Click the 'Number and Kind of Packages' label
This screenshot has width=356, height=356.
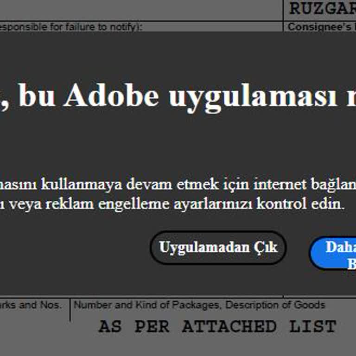[147, 305]
